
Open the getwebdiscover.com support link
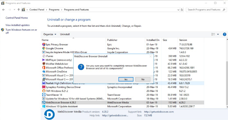point(159,112)
